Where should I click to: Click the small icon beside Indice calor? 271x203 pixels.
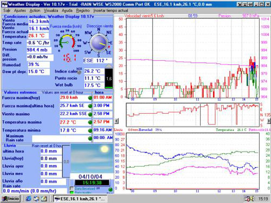[x=79, y=72]
